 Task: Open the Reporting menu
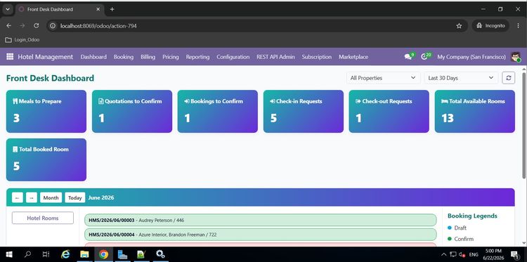coord(197,57)
